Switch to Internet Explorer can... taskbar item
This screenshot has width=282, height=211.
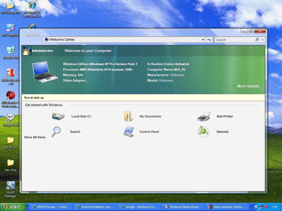coord(95,207)
